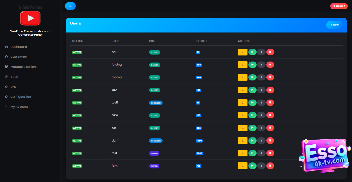Click the money bag credits icon for paul
Viewport: 352px width, 182px height.
coord(243,52)
